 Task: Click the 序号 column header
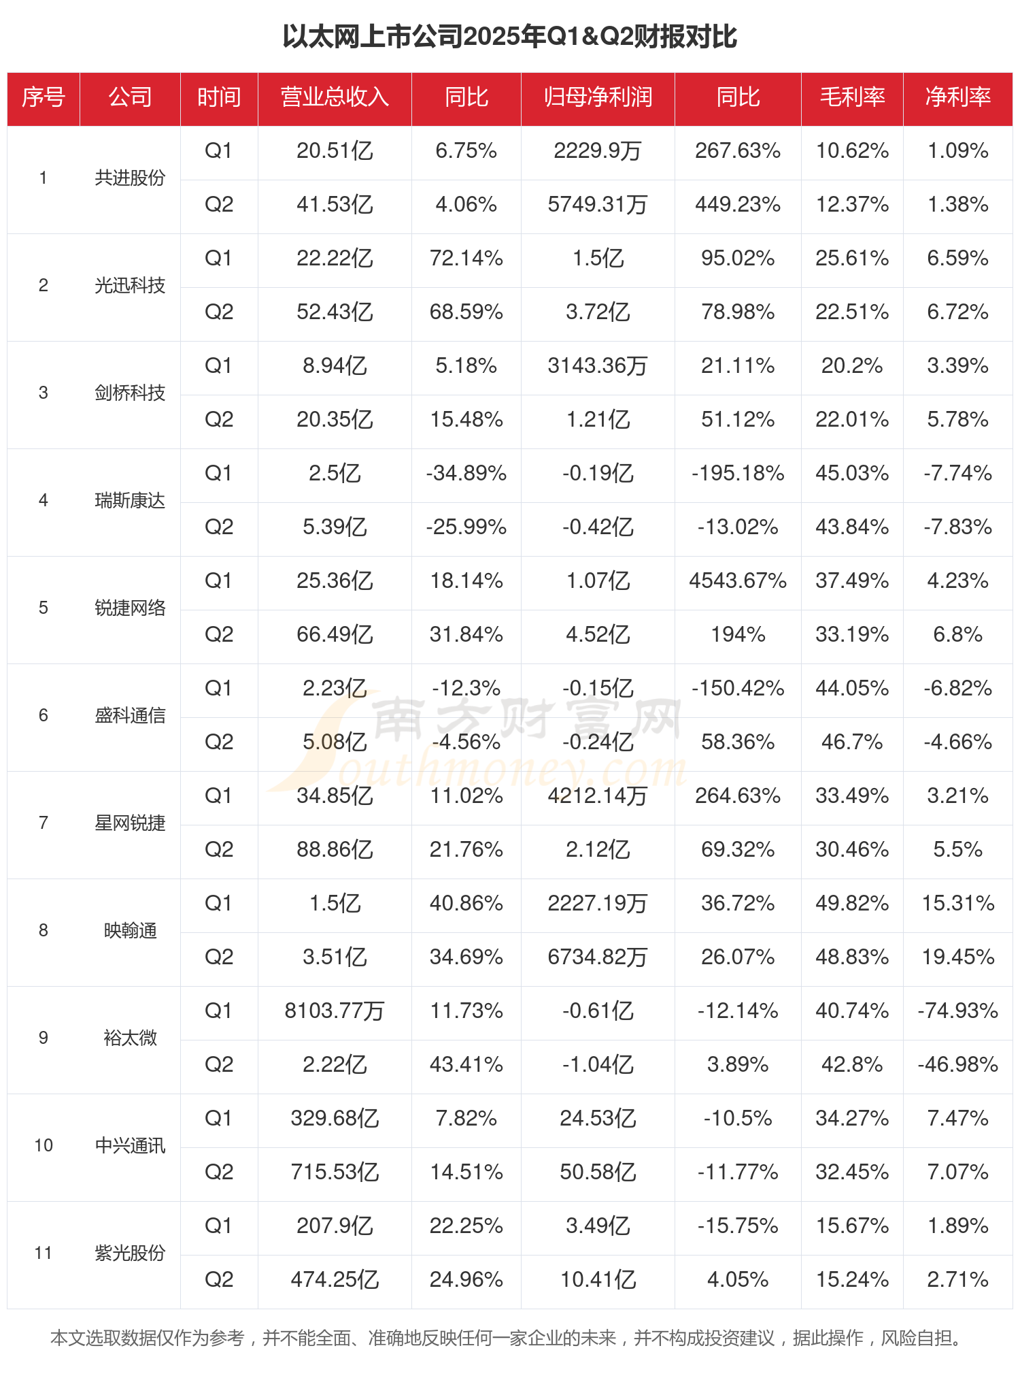point(44,98)
